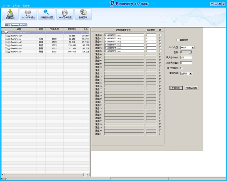
Task: Tick the missing checkbox for 源盘03
Action: coord(160,44)
